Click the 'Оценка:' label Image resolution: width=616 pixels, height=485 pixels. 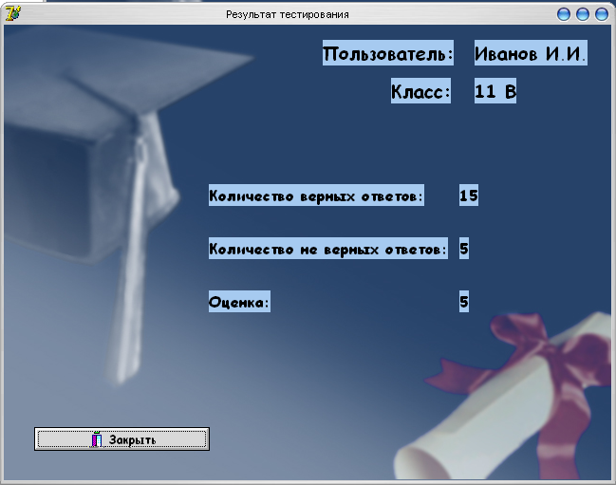[x=239, y=302]
